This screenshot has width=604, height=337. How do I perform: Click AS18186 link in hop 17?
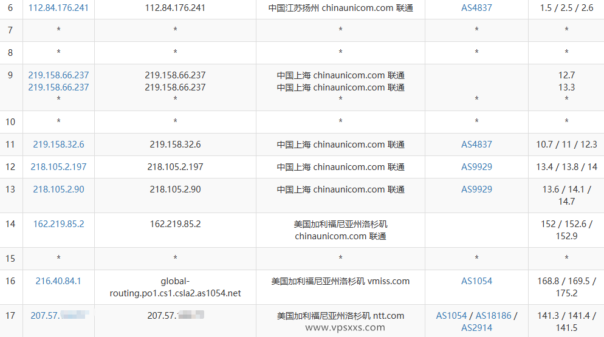tap(493, 315)
